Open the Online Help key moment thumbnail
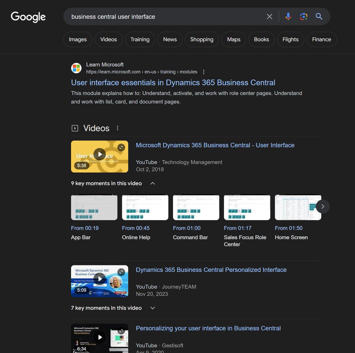This screenshot has width=355, height=353. coord(145,207)
